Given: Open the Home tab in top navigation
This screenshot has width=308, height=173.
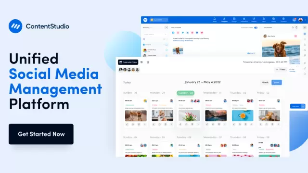Looking at the screenshot, I should [x=215, y=20].
